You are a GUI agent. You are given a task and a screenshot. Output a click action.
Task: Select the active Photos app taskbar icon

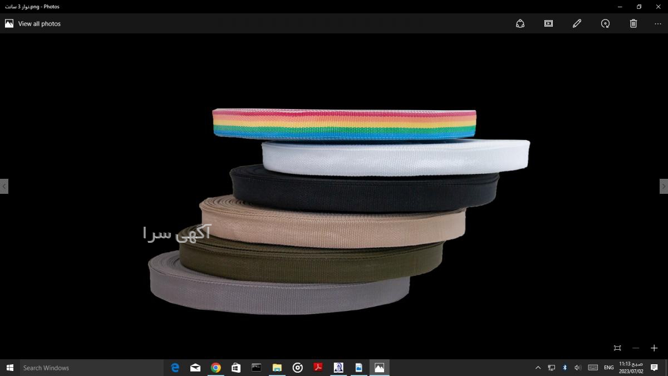[379, 368]
